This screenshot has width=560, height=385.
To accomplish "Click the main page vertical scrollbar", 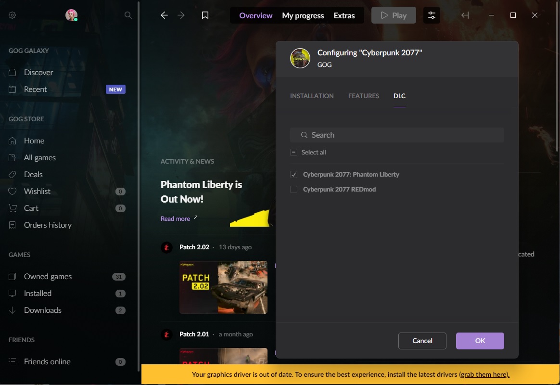I will (x=558, y=77).
